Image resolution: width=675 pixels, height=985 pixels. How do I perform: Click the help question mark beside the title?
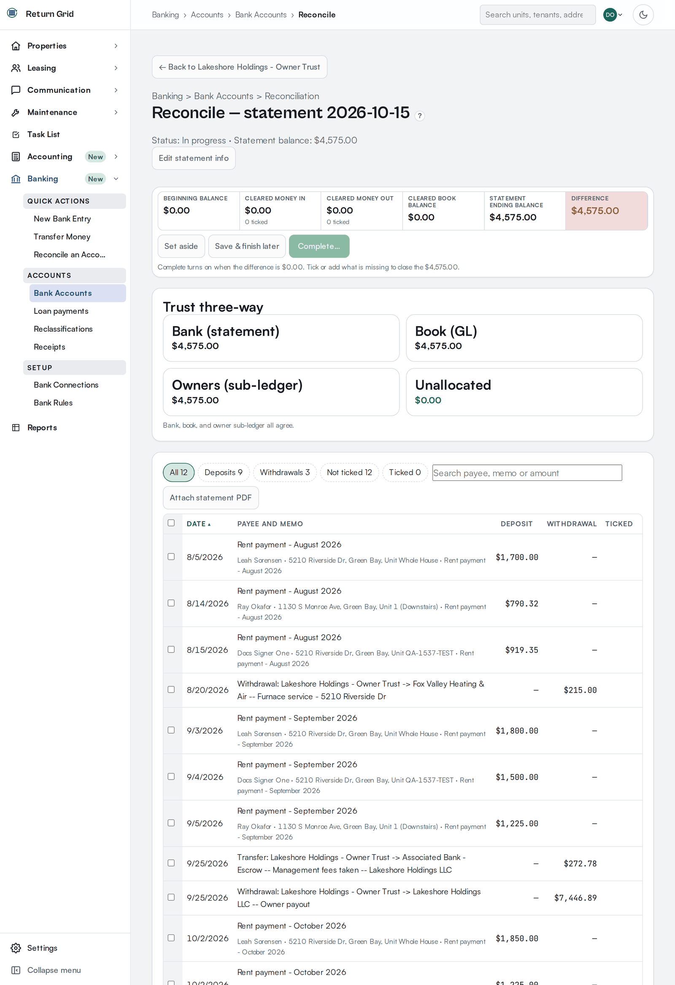pyautogui.click(x=420, y=116)
